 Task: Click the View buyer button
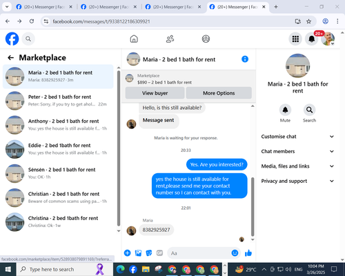155,93
